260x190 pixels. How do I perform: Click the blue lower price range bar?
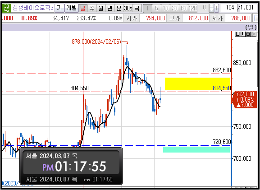[x=232, y=145]
